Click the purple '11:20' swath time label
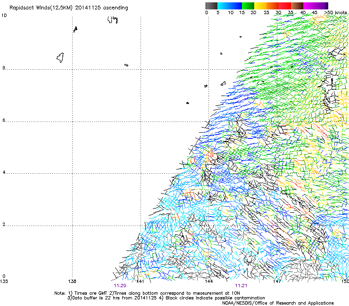This screenshot has height=306, width=349. point(120,286)
